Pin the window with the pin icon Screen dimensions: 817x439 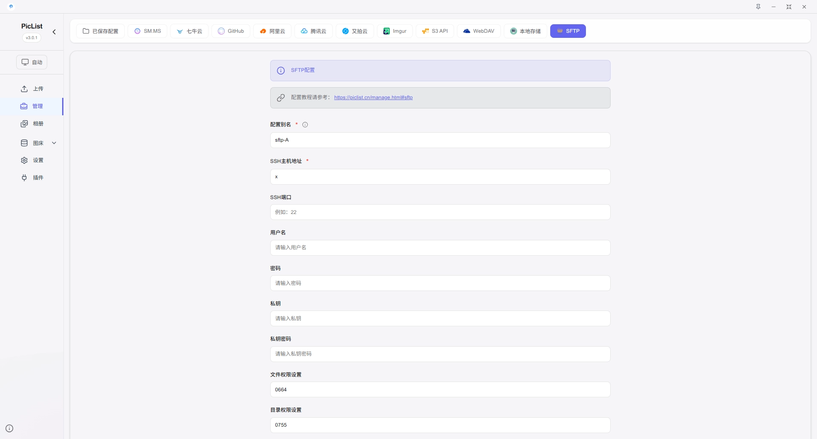click(758, 7)
